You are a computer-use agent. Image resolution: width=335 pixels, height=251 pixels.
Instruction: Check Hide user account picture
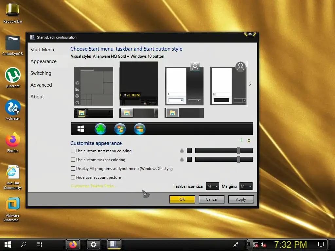(x=73, y=177)
